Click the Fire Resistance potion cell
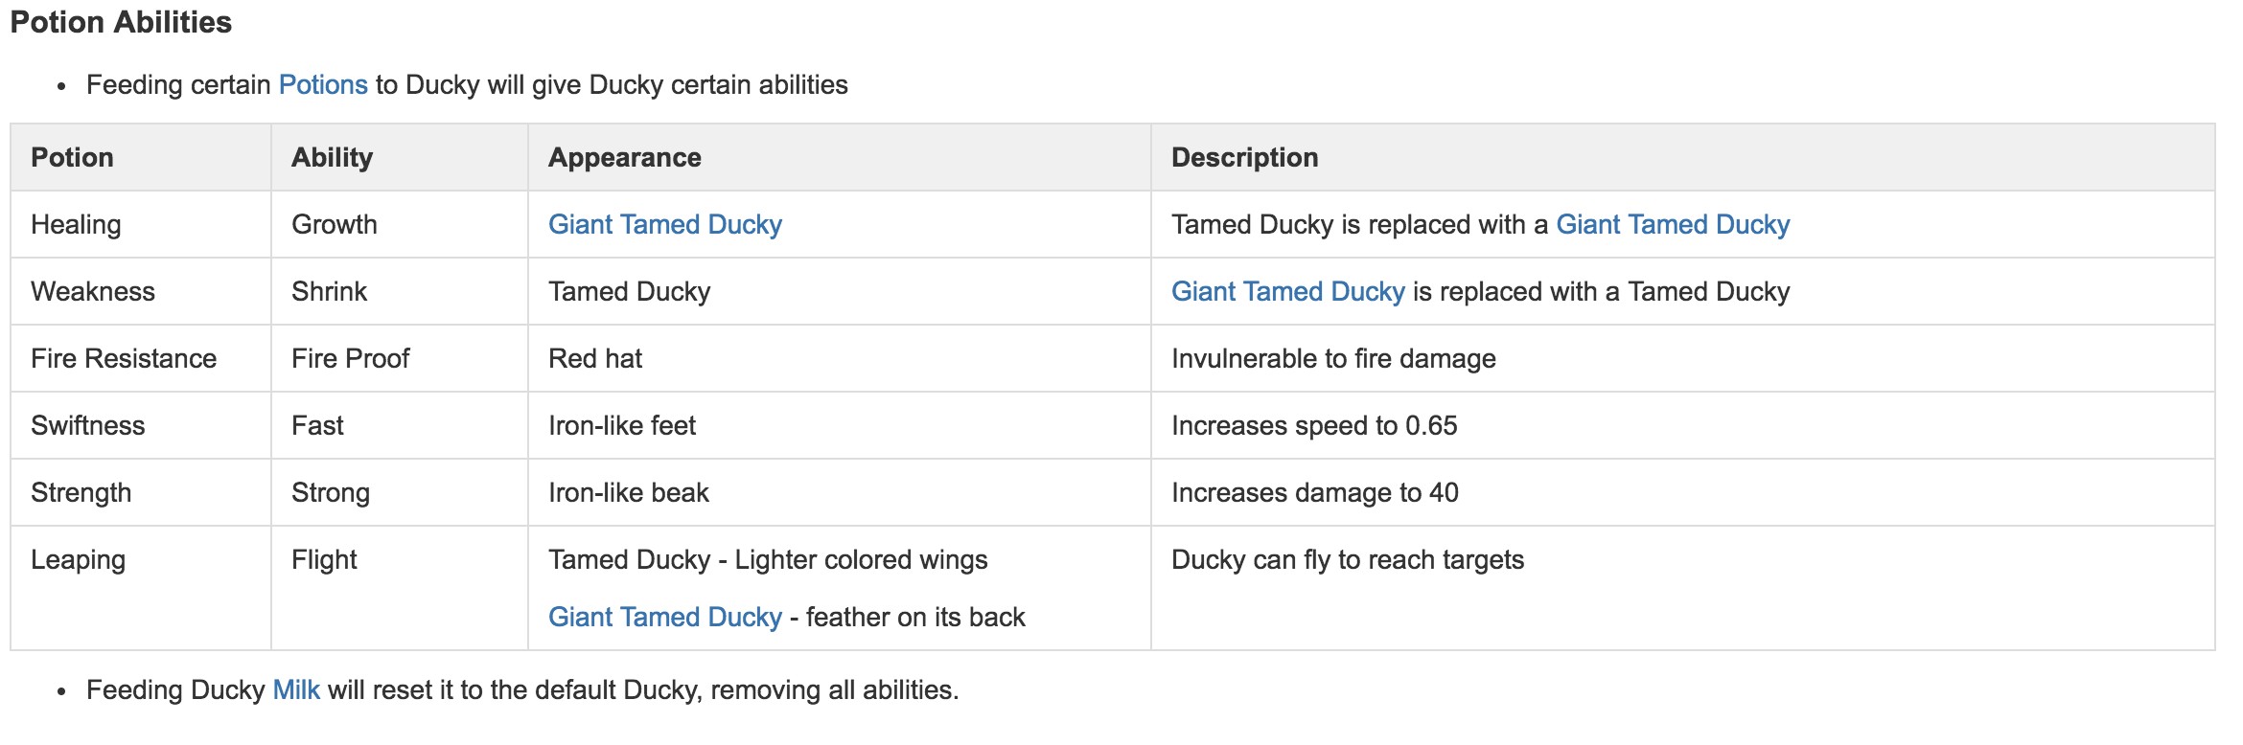This screenshot has height=745, width=2243. point(124,358)
